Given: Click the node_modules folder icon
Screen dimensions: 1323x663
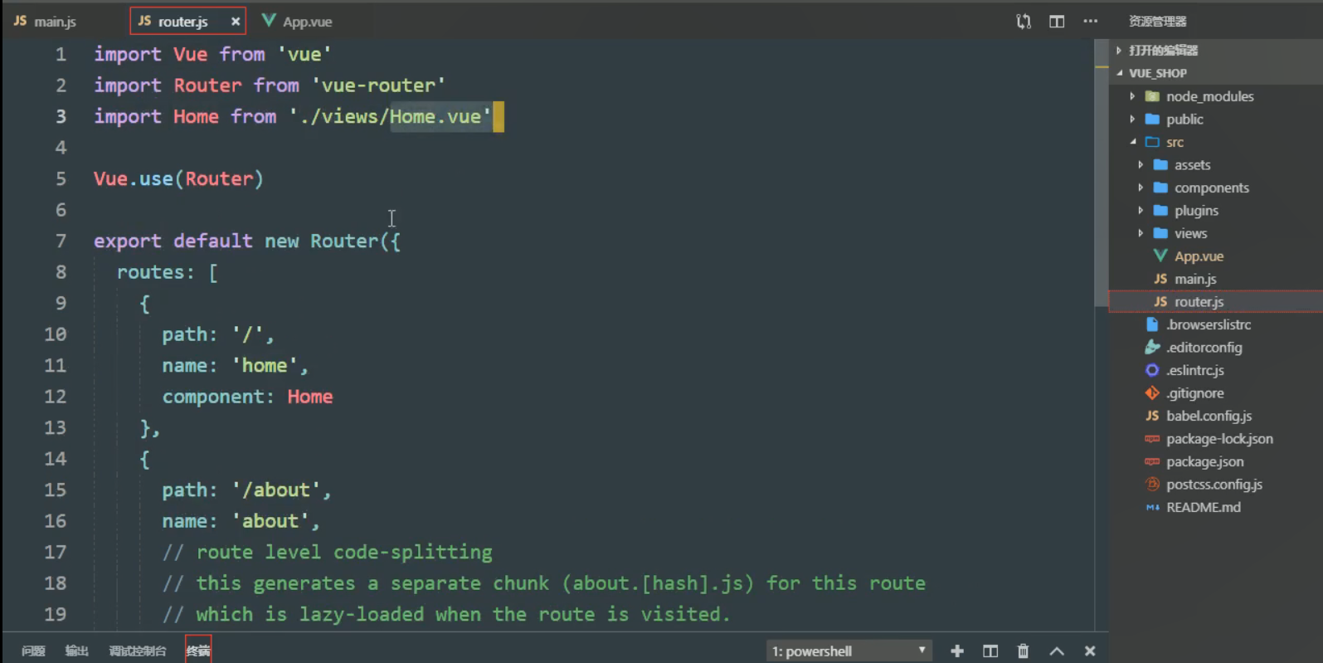Looking at the screenshot, I should click(1152, 96).
